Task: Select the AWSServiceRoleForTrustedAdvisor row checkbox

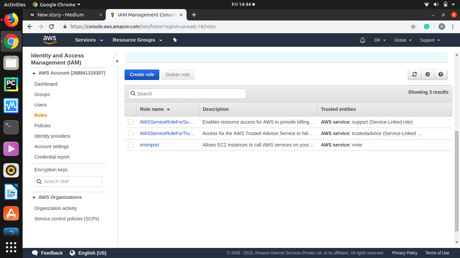Action: (x=131, y=133)
